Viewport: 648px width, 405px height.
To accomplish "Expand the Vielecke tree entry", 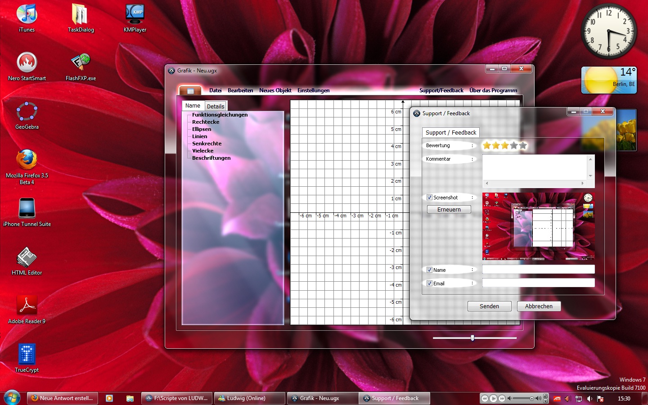I will 202,151.
